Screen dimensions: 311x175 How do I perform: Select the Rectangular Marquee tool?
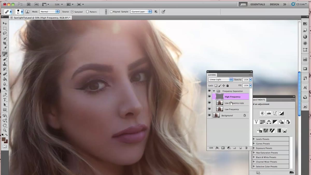(5, 28)
